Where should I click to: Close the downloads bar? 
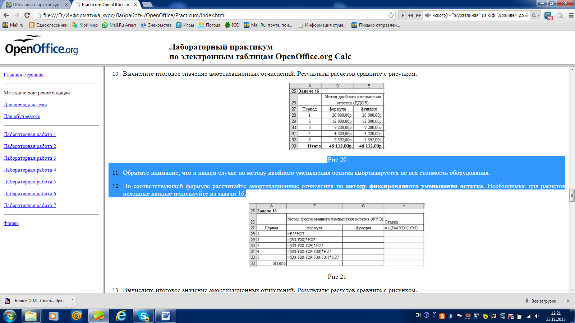tap(568, 301)
